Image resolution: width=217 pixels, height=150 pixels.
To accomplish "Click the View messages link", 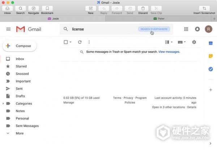I will [x=169, y=52].
